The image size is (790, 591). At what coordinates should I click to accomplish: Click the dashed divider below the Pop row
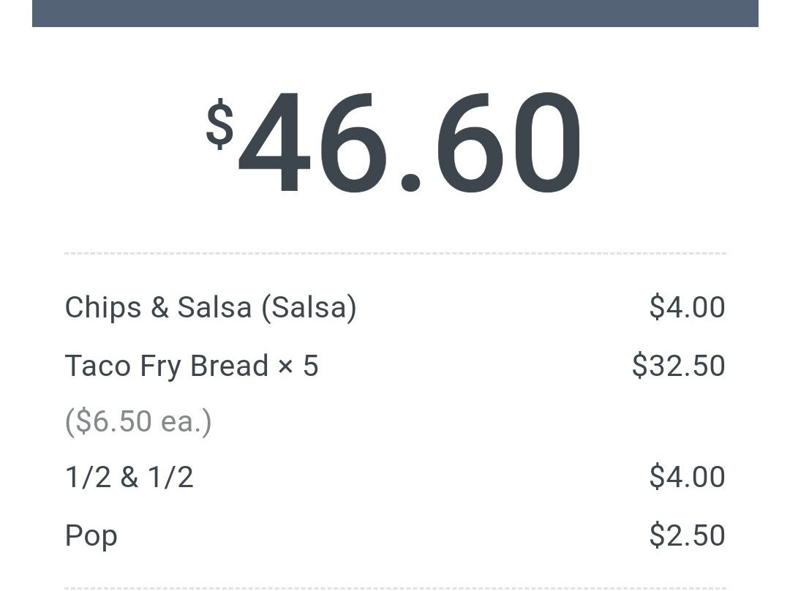coord(395,587)
